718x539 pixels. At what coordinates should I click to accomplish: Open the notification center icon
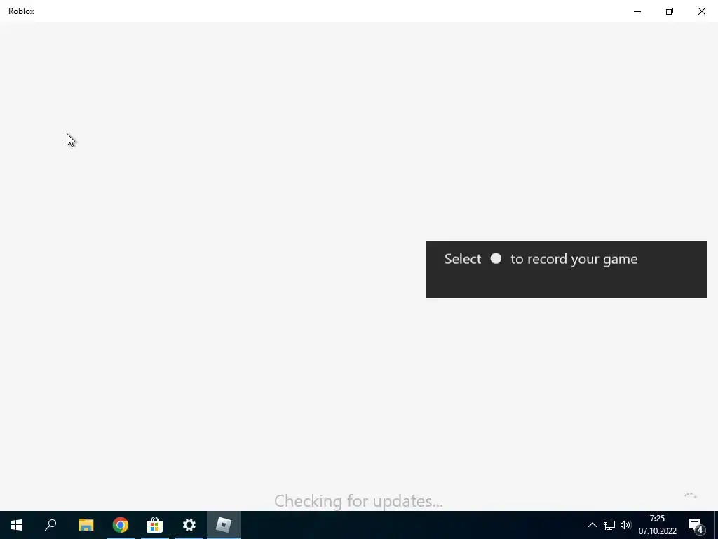coord(696,525)
